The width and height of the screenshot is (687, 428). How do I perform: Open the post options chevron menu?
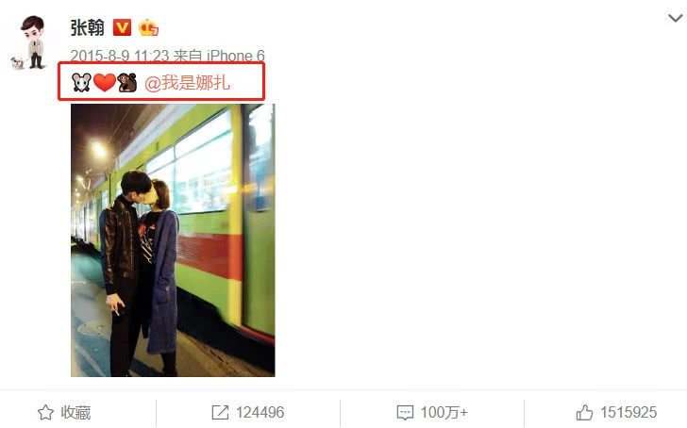[x=675, y=18]
